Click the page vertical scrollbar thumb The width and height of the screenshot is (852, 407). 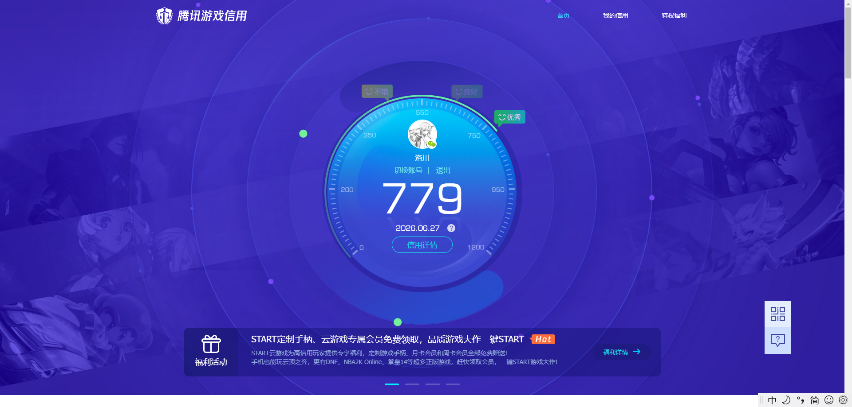(x=848, y=43)
